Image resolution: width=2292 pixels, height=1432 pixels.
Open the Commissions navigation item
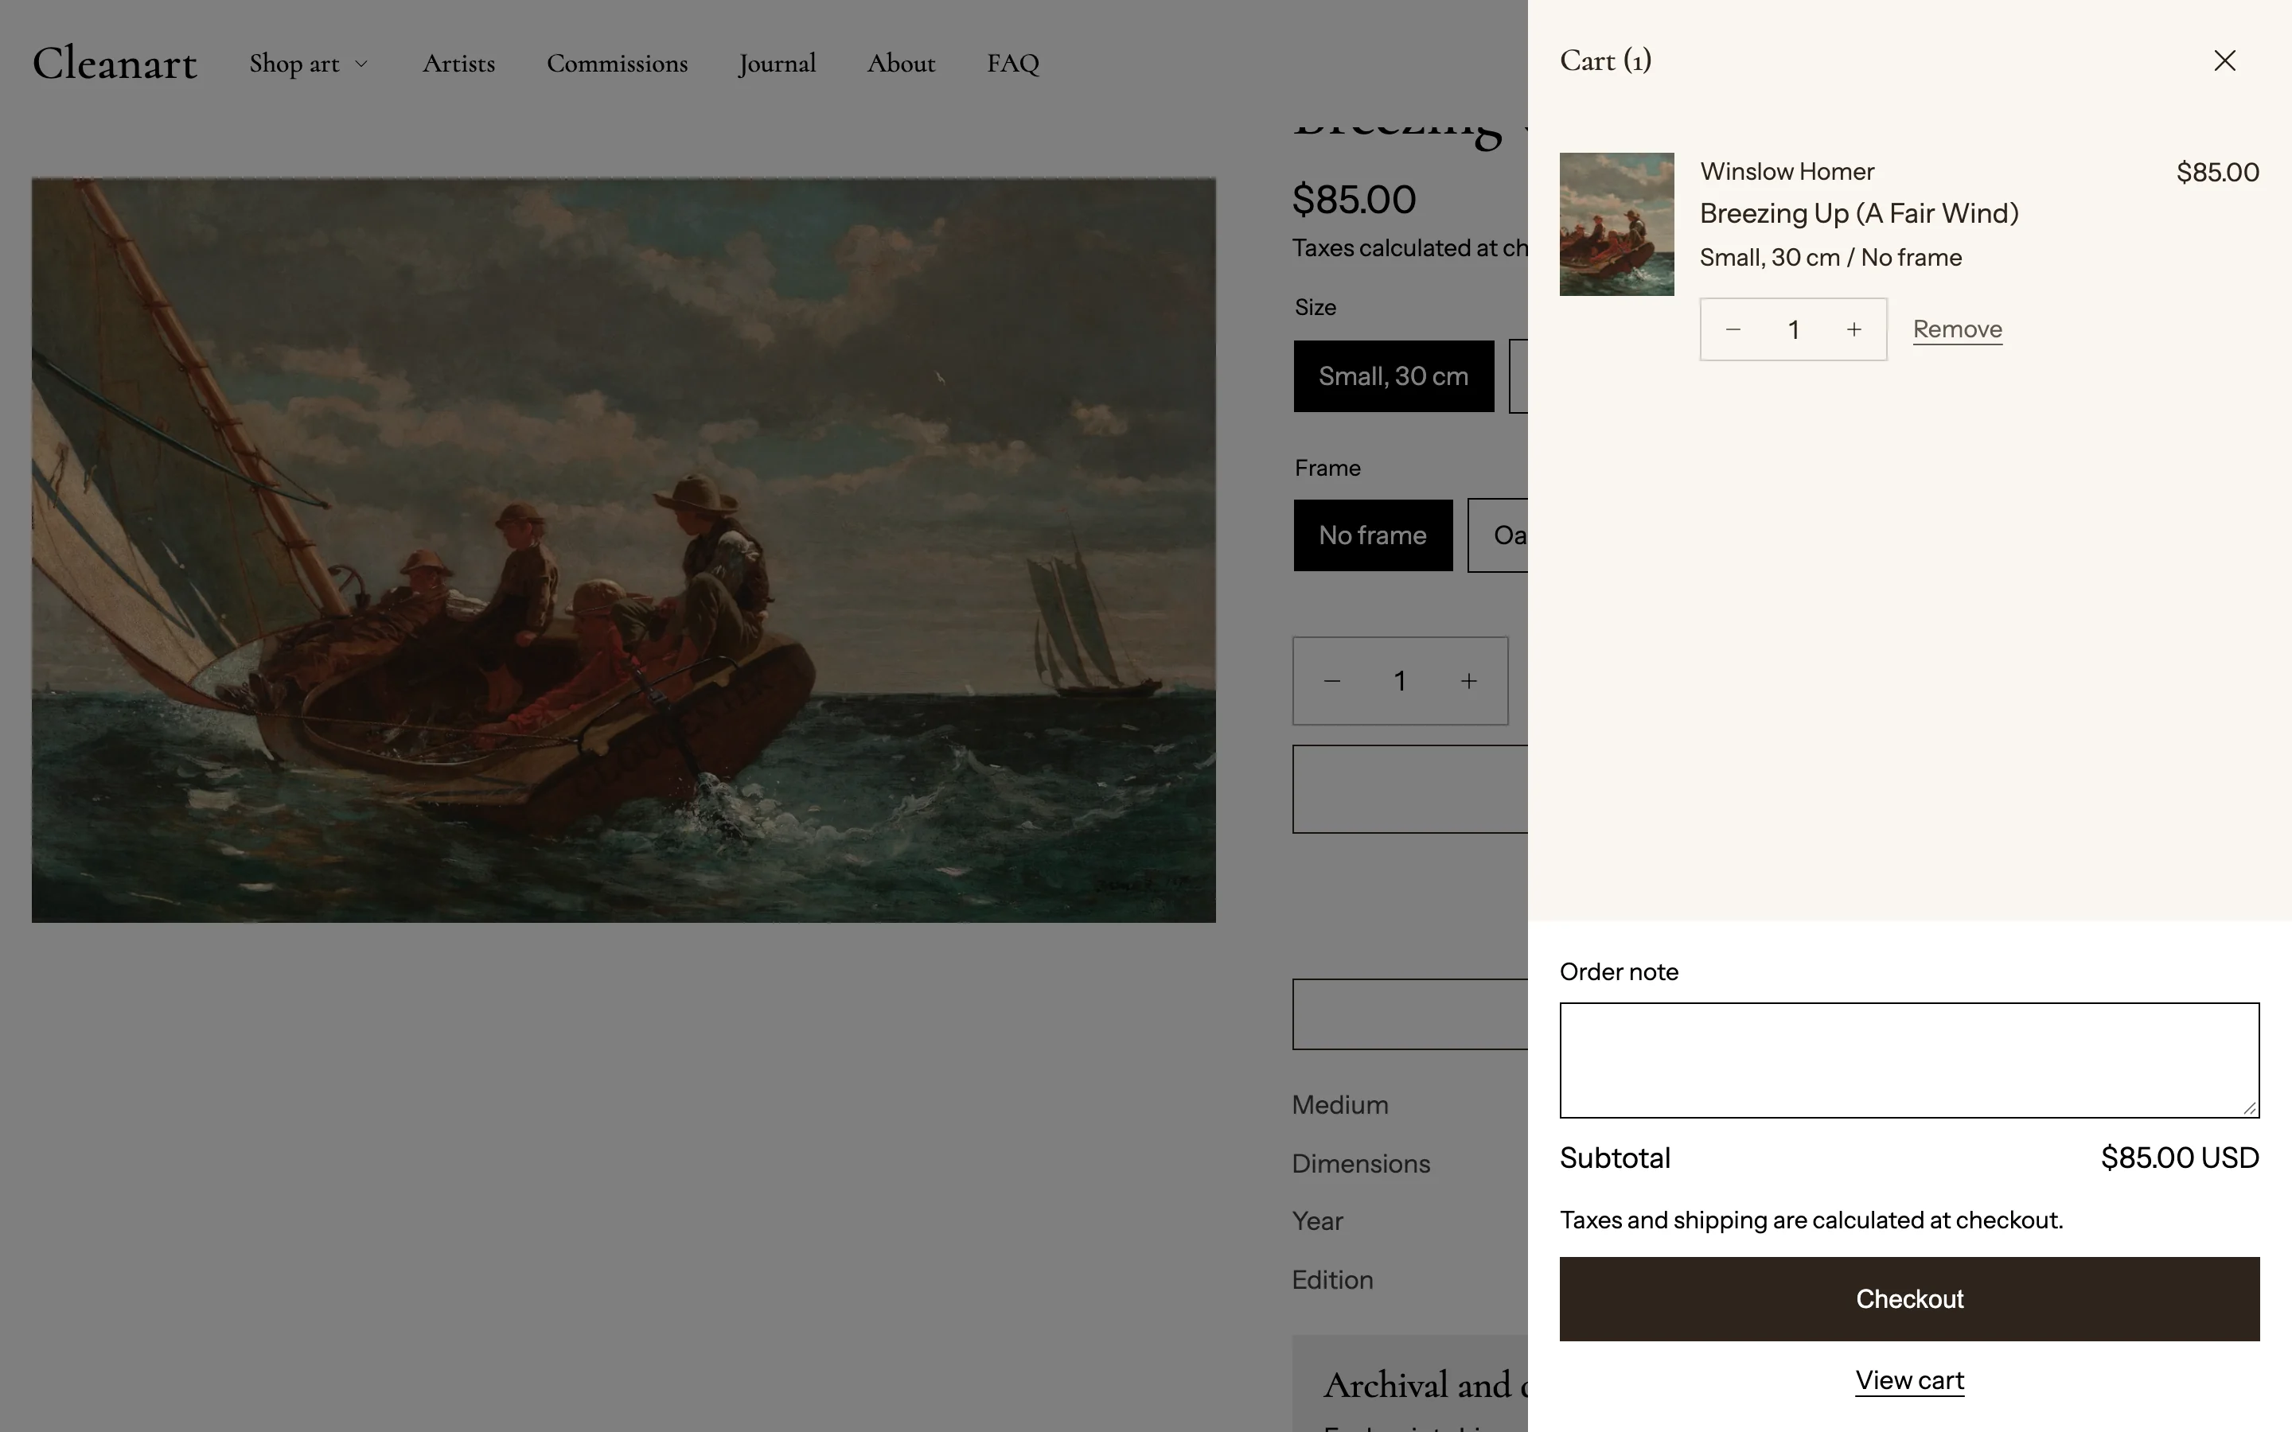[617, 64]
